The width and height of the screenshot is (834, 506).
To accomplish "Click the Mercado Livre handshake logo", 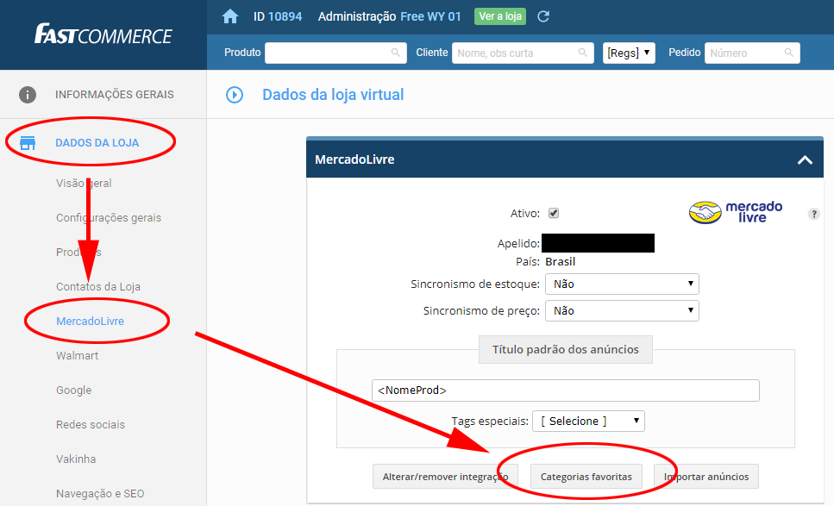I will point(705,213).
